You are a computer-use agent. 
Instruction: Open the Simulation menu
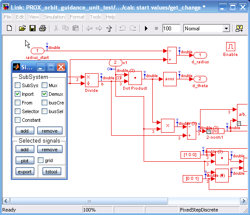click(x=54, y=17)
